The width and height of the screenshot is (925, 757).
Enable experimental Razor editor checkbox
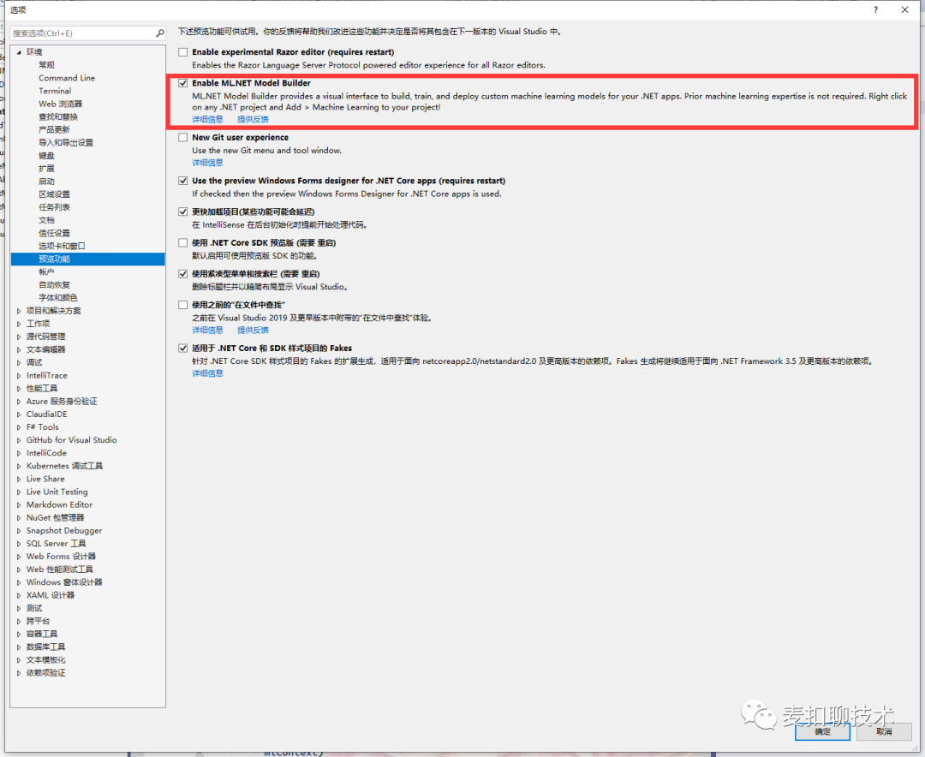tap(183, 52)
